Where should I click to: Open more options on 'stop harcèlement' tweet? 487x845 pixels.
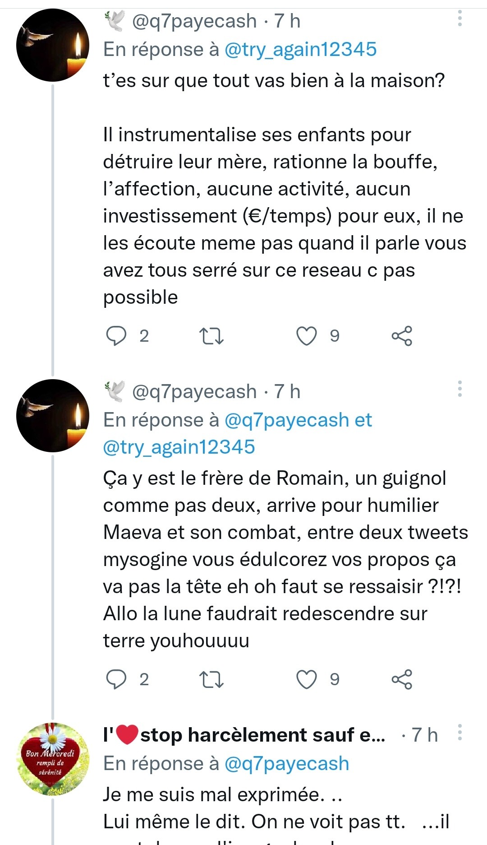[460, 733]
